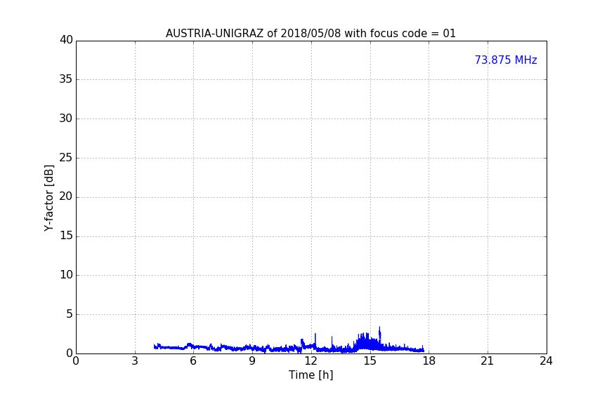Click the y-axis tick label '35'
Screen dimensions: 607x404
coord(66,79)
